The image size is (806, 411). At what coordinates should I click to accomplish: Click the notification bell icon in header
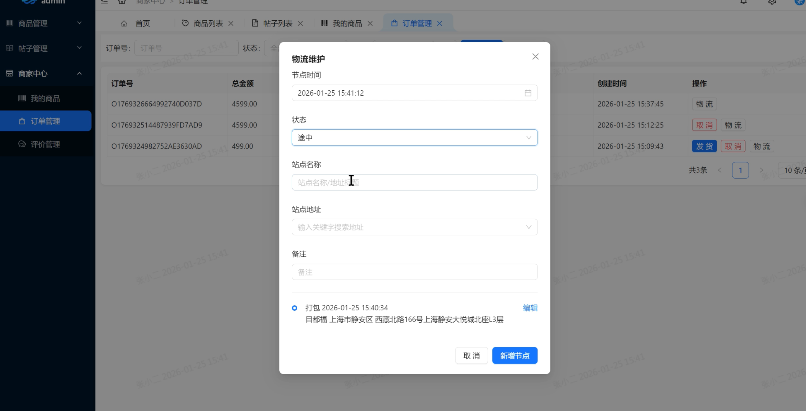[x=743, y=2]
